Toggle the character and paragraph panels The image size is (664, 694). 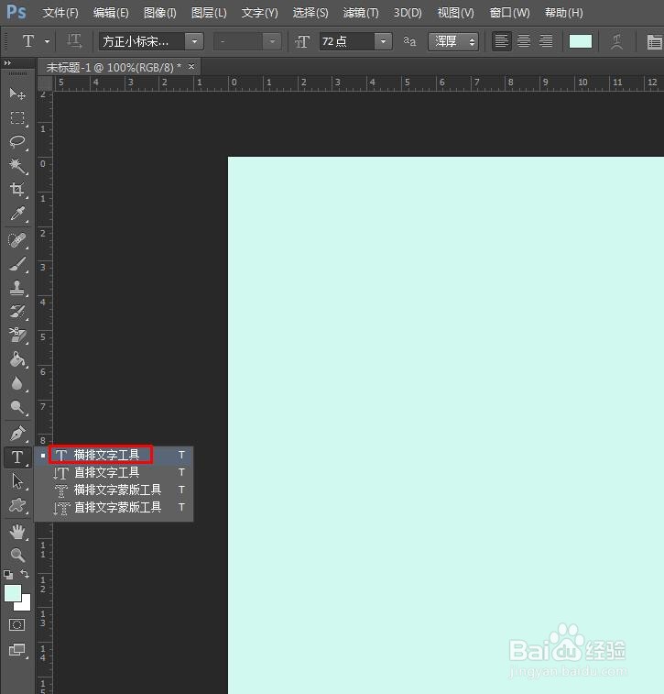click(x=654, y=42)
